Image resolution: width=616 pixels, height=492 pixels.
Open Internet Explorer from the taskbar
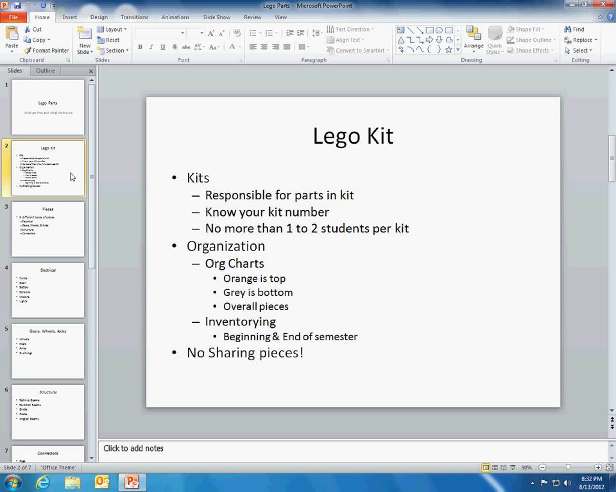43,483
